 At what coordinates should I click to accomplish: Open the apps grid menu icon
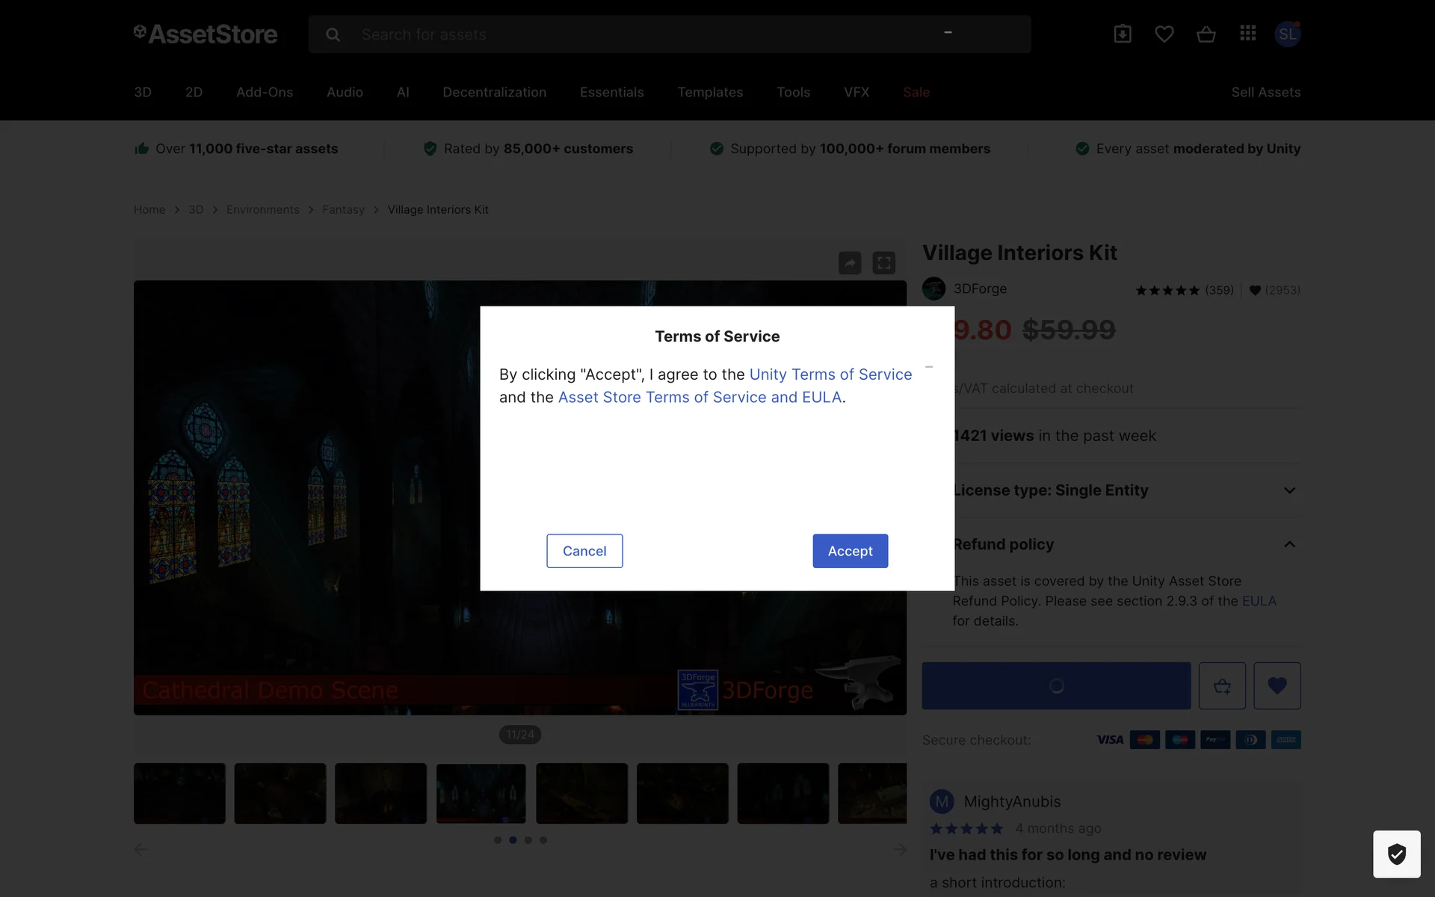tap(1247, 34)
